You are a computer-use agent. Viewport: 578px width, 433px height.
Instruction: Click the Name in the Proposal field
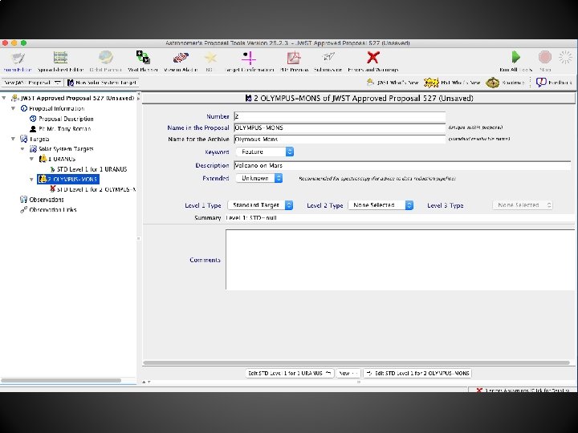click(340, 127)
